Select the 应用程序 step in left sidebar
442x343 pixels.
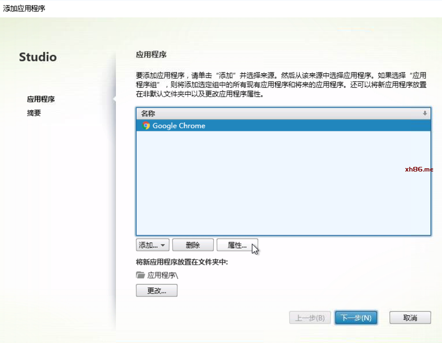tap(41, 99)
